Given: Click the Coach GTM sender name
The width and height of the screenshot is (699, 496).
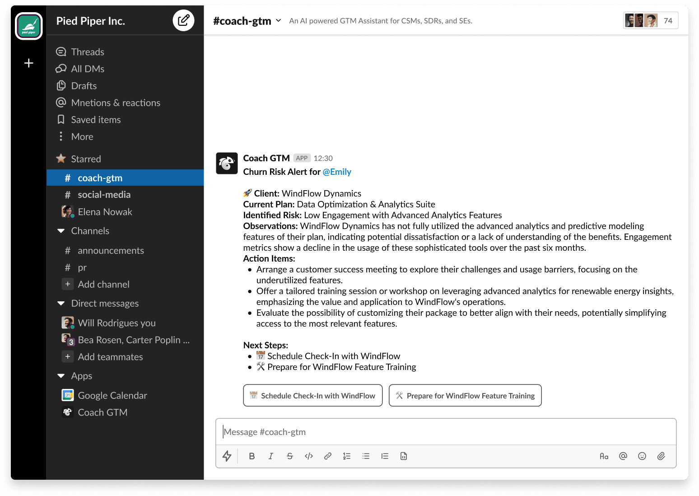Looking at the screenshot, I should click(x=266, y=158).
